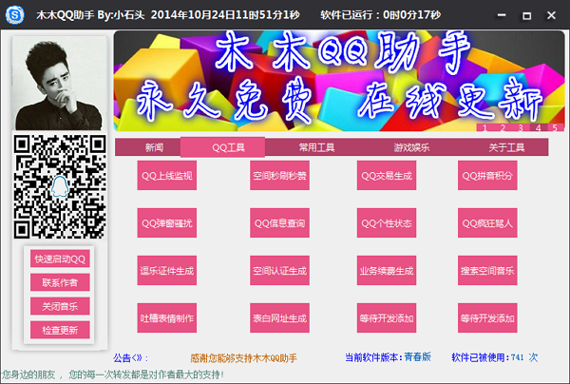Screen dimensions: 570x384
Task: Open the 搜索空间音乐 tool
Action: click(x=487, y=271)
